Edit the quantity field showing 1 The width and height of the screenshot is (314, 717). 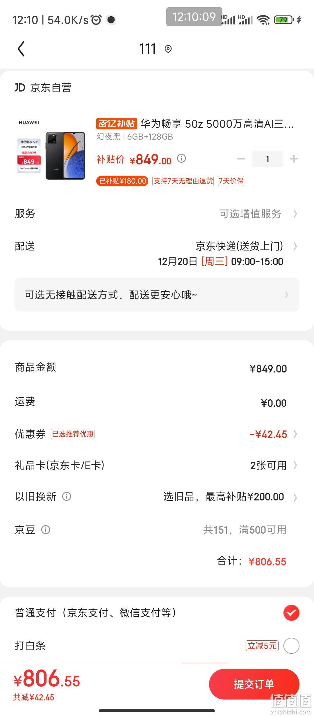(267, 159)
